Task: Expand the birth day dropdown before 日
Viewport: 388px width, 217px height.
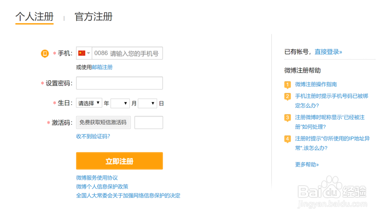Action: (x=147, y=103)
